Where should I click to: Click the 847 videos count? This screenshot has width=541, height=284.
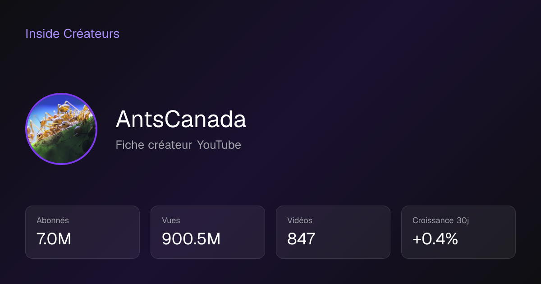[301, 239]
